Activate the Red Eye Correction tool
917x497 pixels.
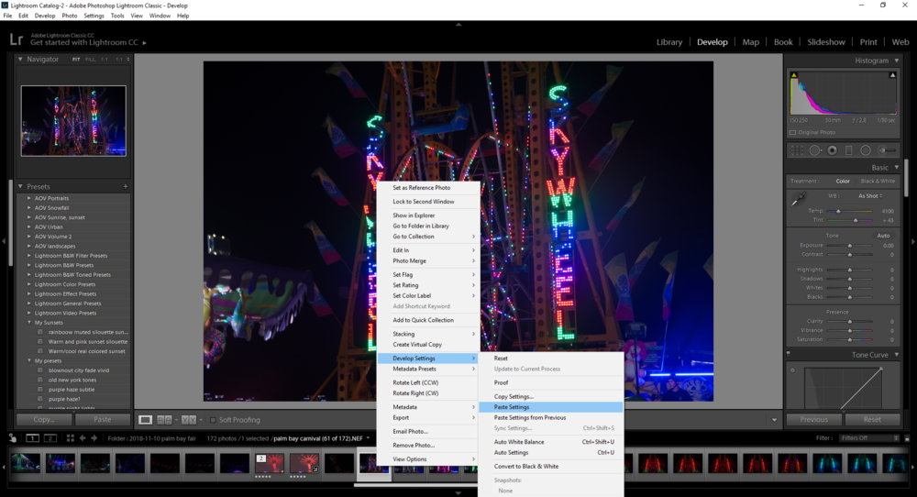click(832, 149)
